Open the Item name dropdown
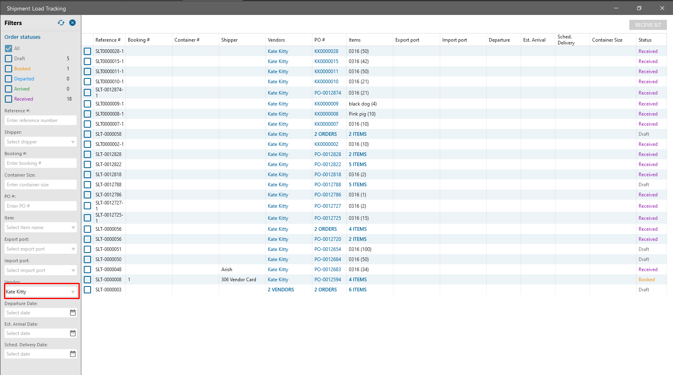673x375 pixels. [x=40, y=228]
